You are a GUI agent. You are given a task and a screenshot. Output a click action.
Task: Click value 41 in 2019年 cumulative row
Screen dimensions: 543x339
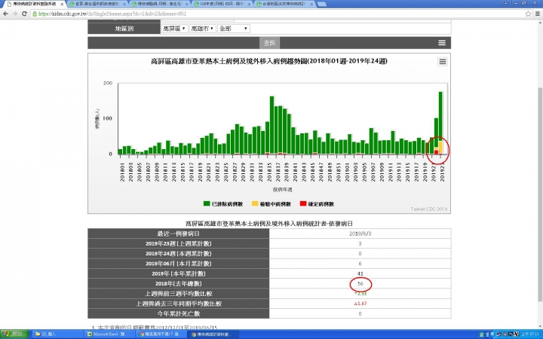(360, 273)
